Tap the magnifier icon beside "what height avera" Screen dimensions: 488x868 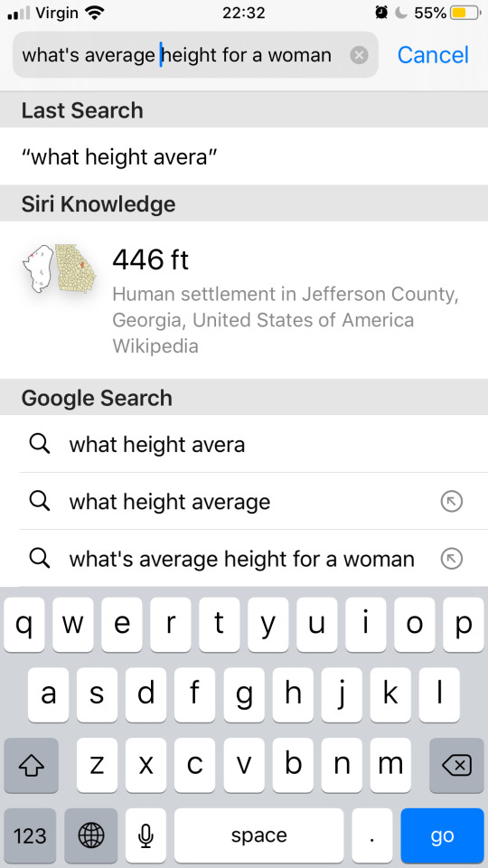[39, 444]
